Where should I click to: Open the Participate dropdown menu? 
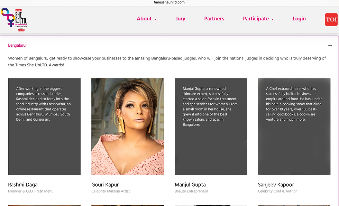pos(258,19)
